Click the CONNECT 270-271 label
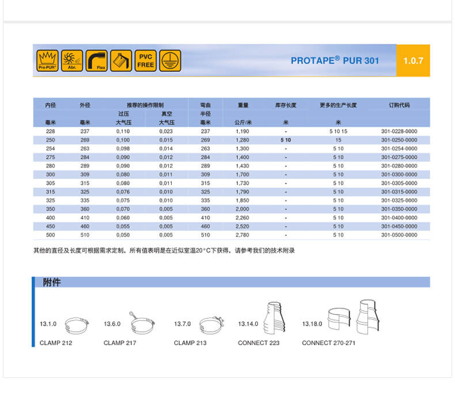This screenshot has width=455, height=394. coord(328,343)
